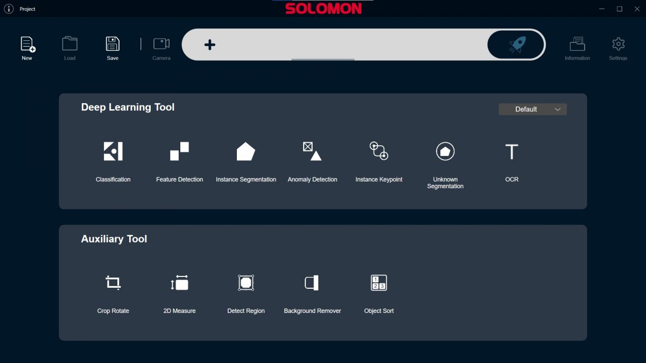
Task: Click the Camera icon in the toolbar
Action: tap(161, 47)
